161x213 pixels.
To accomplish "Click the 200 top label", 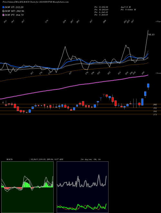I will tap(104, 22).
